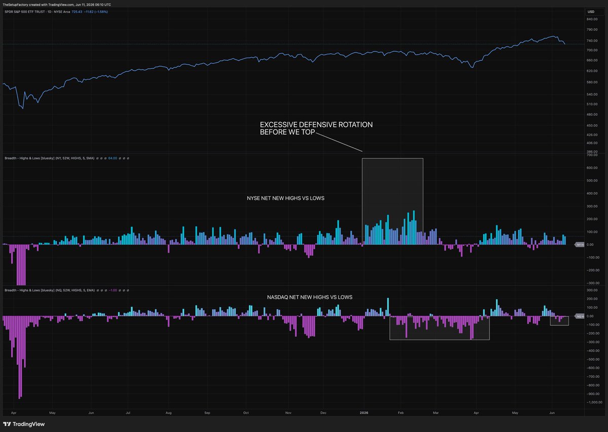Click the USD currency label on price axis
The width and height of the screenshot is (608, 432).
[x=590, y=11]
